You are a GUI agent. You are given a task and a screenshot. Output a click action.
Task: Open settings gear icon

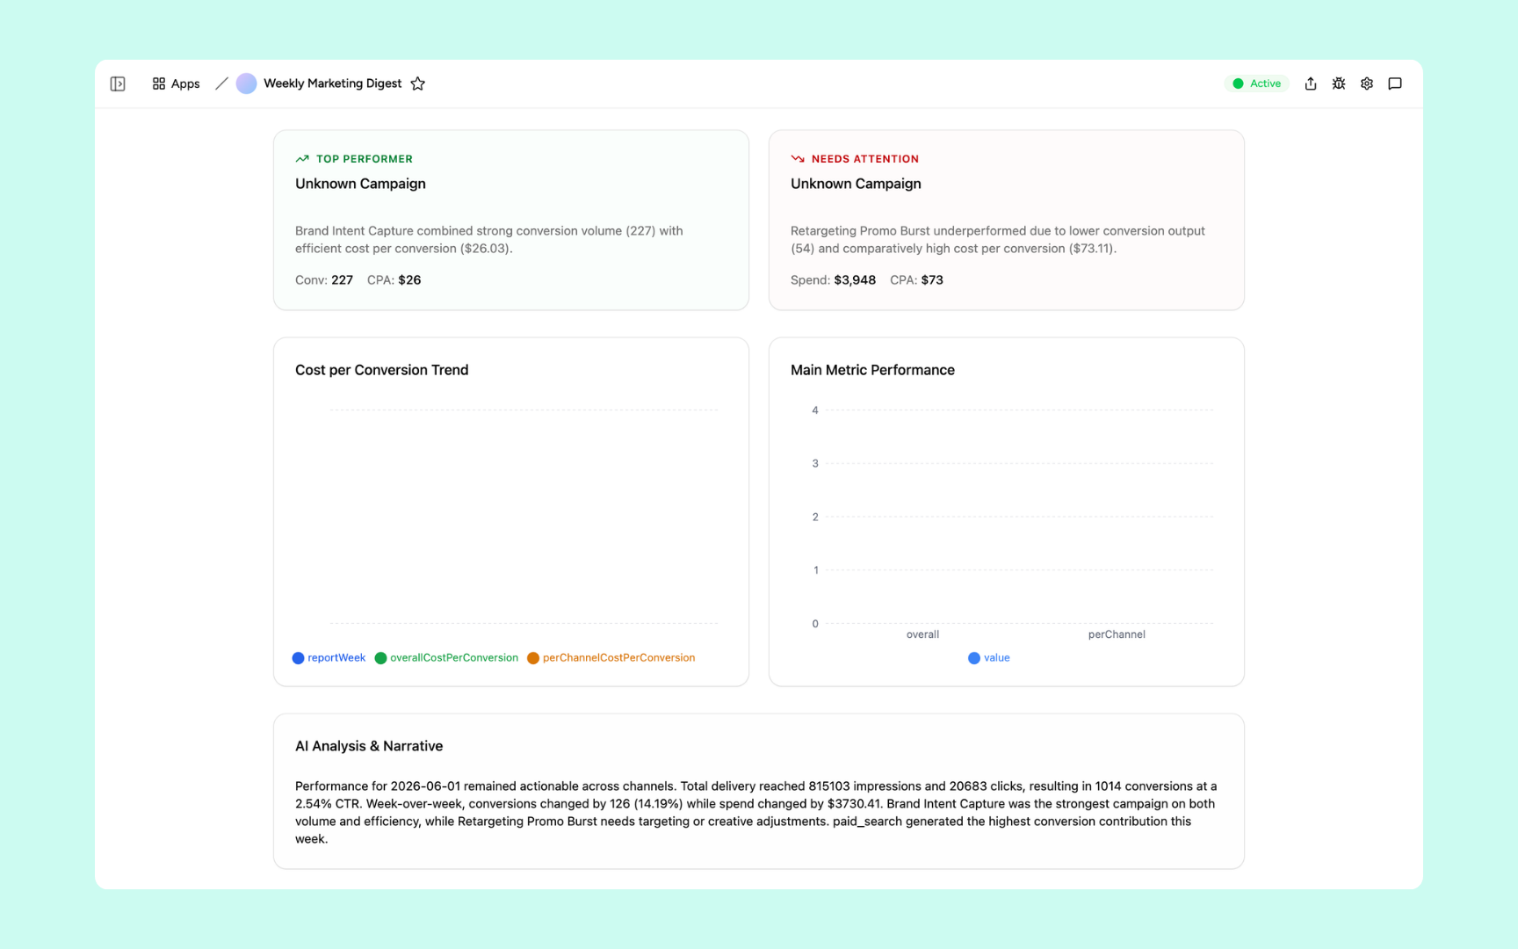coord(1367,83)
